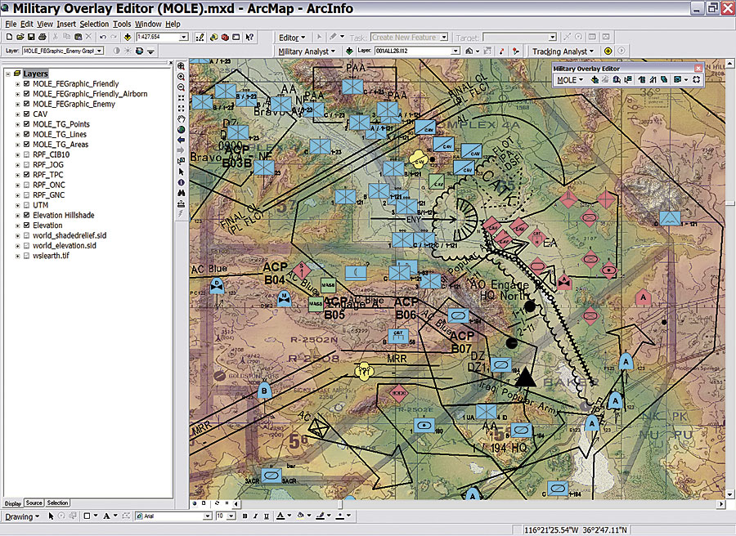This screenshot has height=536, width=736.
Task: Open the Editor dropdown menu
Action: 292,38
